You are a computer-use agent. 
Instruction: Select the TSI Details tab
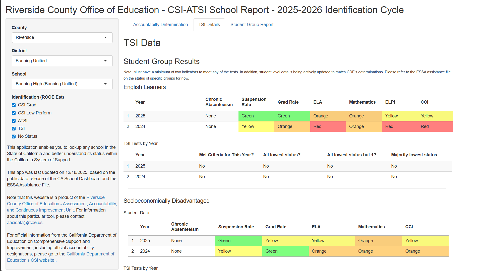click(x=209, y=25)
